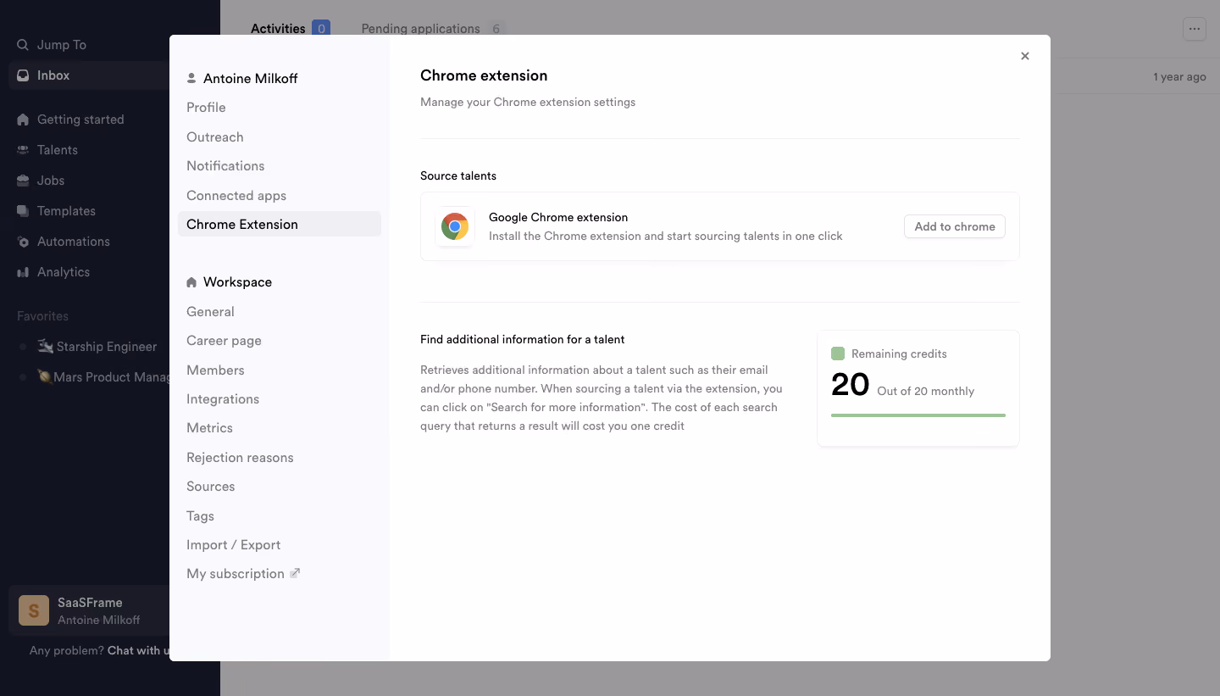The height and width of the screenshot is (696, 1220).
Task: Click the Automations icon in sidebar
Action: pos(23,242)
